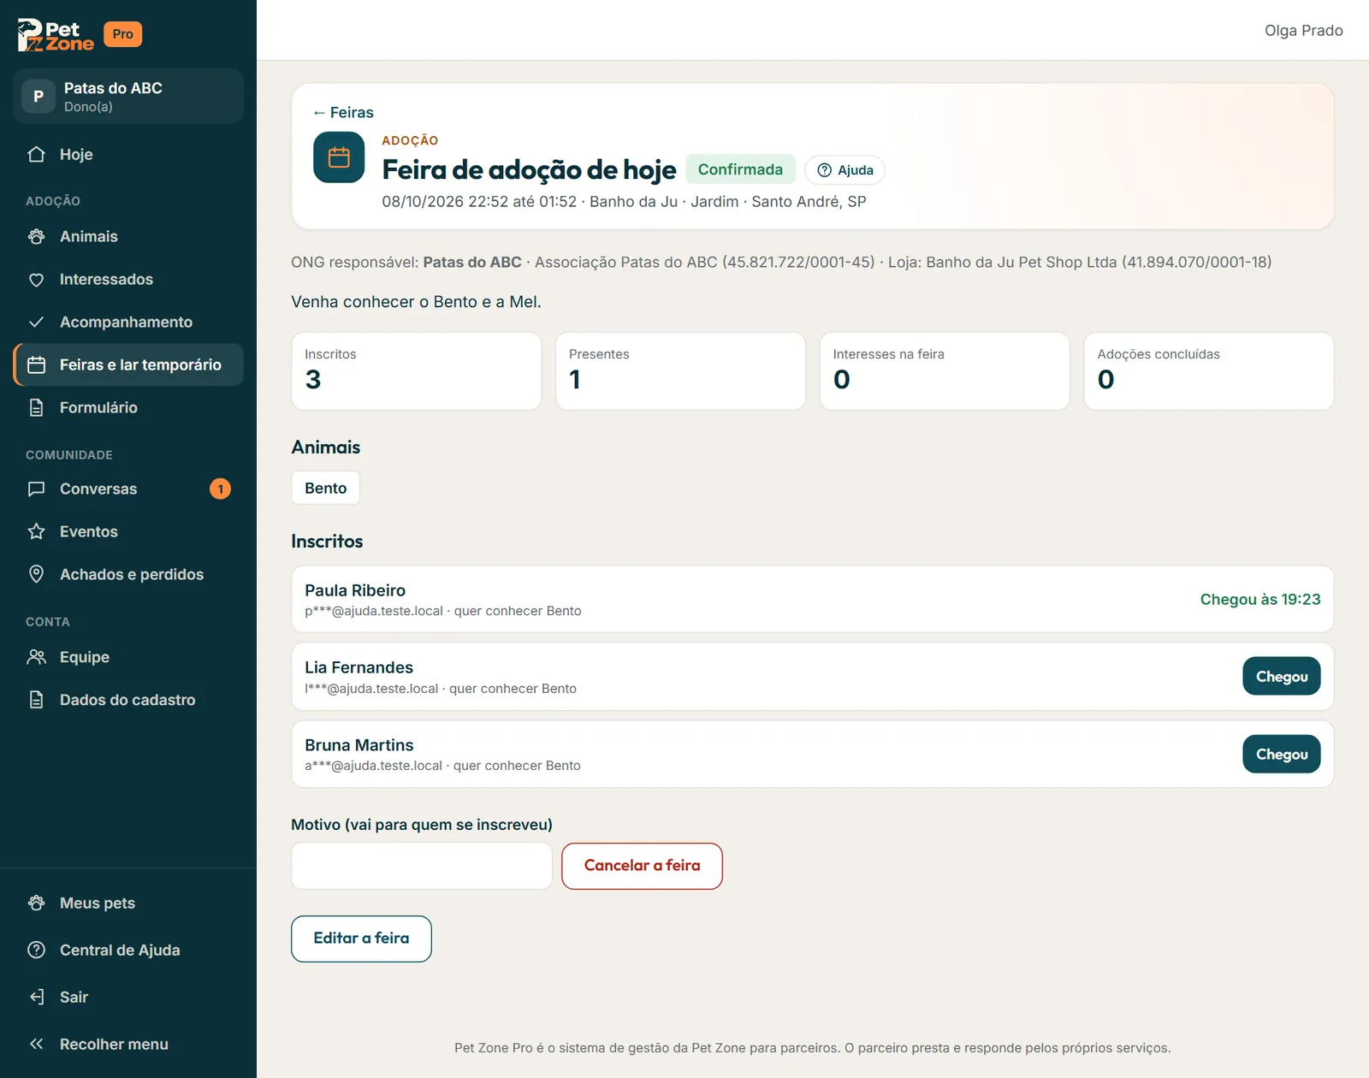The image size is (1369, 1078).
Task: Click the Dados do cadastro document icon
Action: (36, 700)
